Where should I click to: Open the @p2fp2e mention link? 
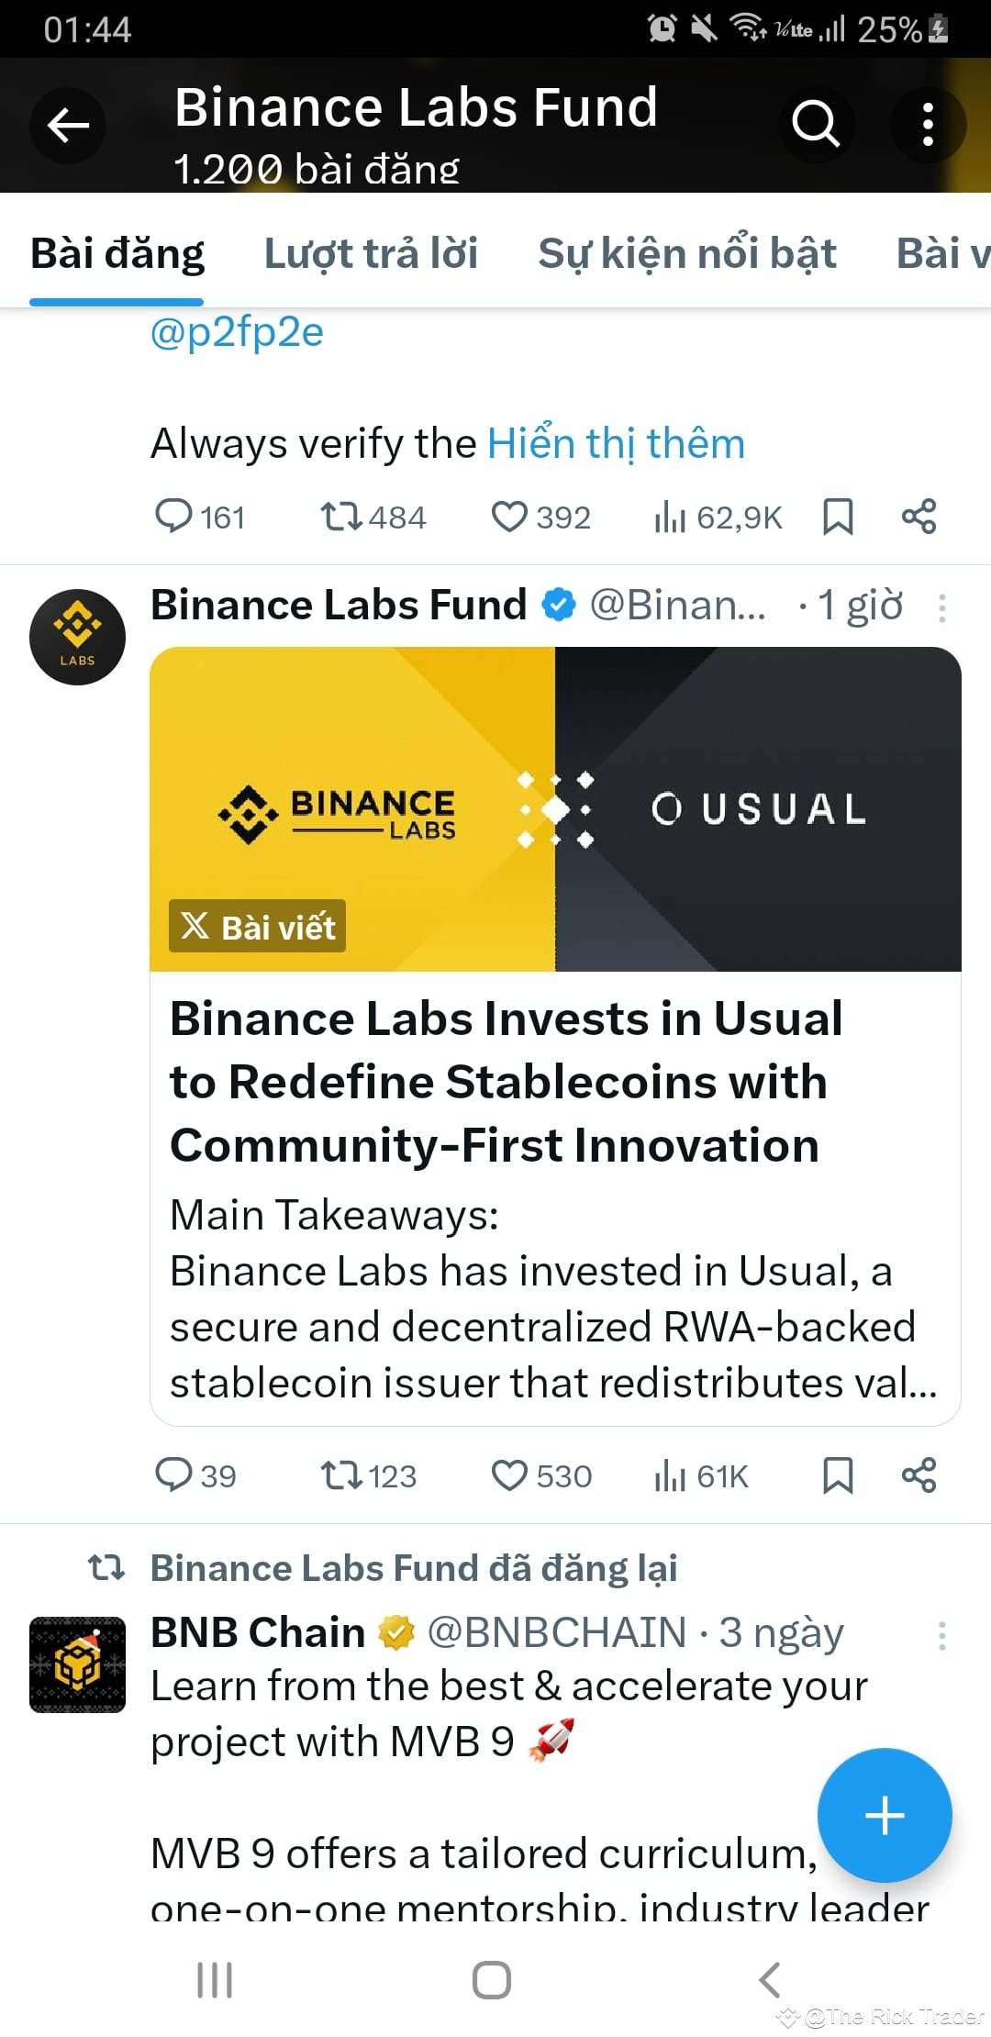click(237, 333)
